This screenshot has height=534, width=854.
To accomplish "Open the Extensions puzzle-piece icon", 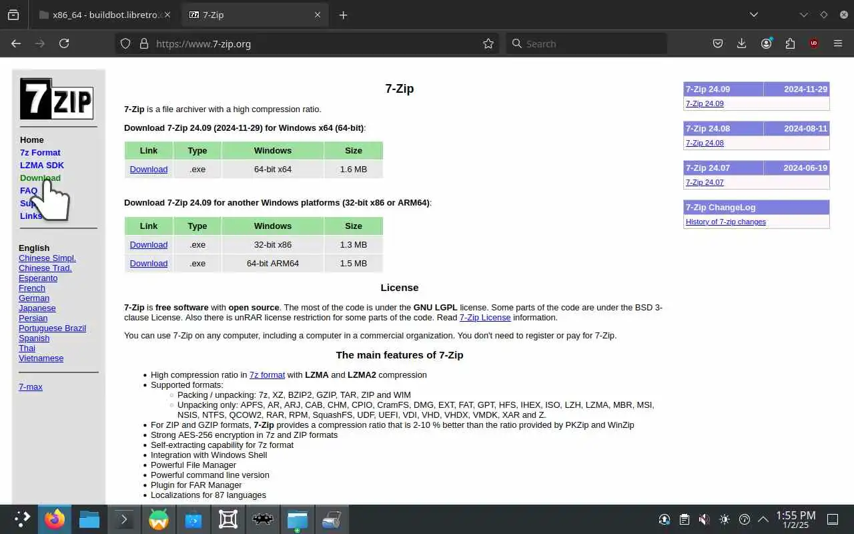I will (790, 43).
